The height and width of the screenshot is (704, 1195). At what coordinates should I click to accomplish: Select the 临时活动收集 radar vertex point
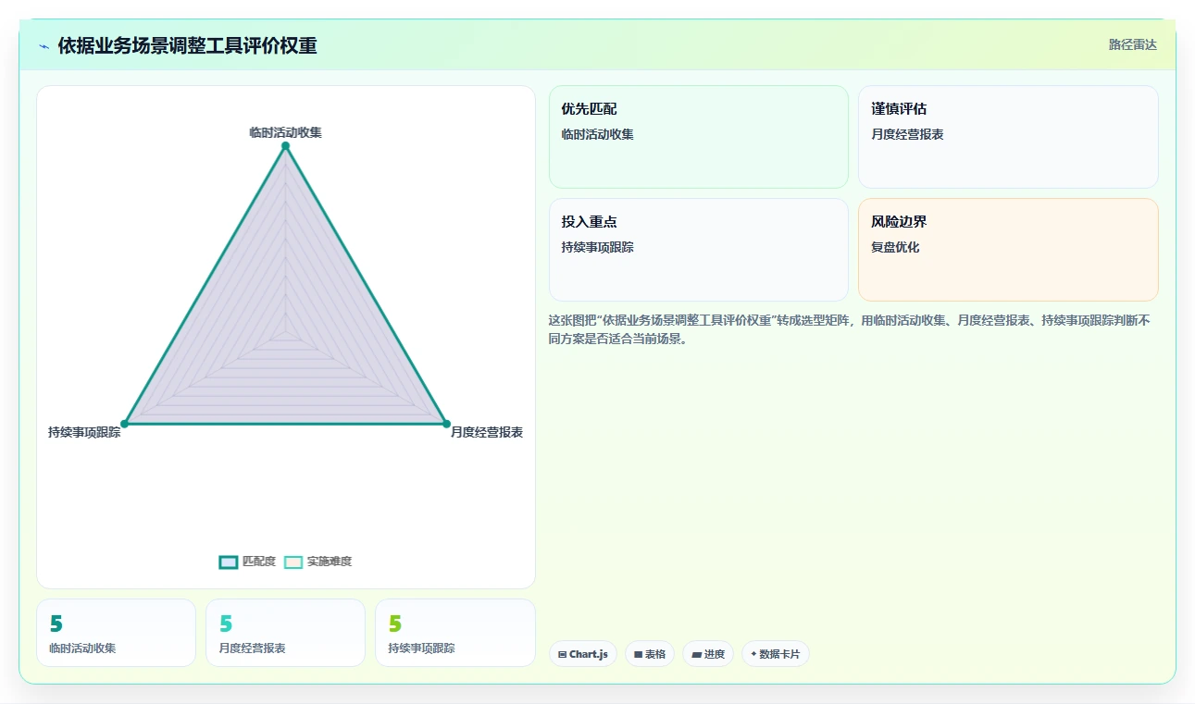pyautogui.click(x=285, y=146)
